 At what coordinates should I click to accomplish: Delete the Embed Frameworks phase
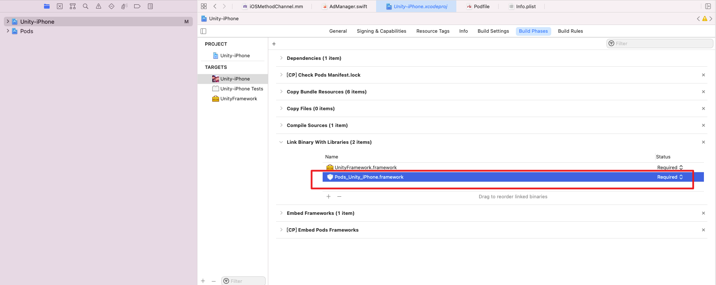coord(703,213)
